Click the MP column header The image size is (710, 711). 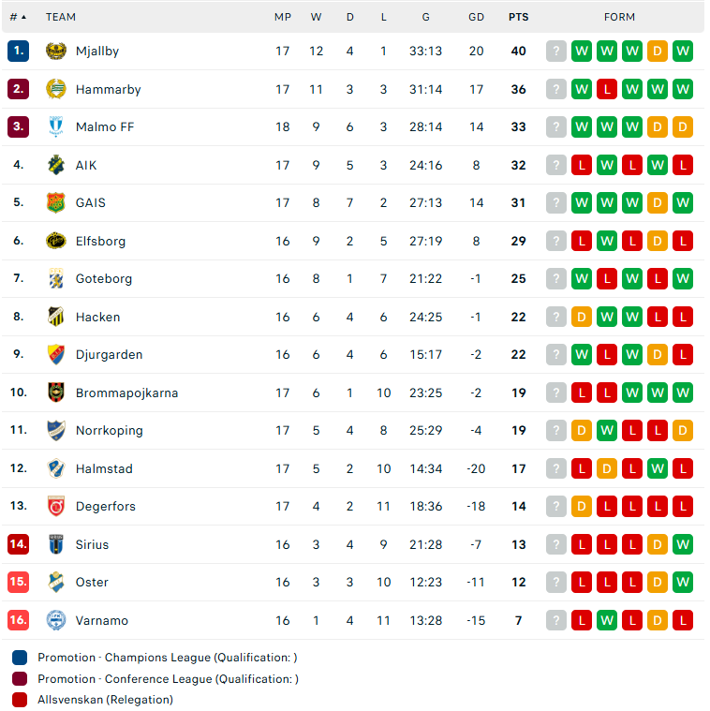point(283,17)
